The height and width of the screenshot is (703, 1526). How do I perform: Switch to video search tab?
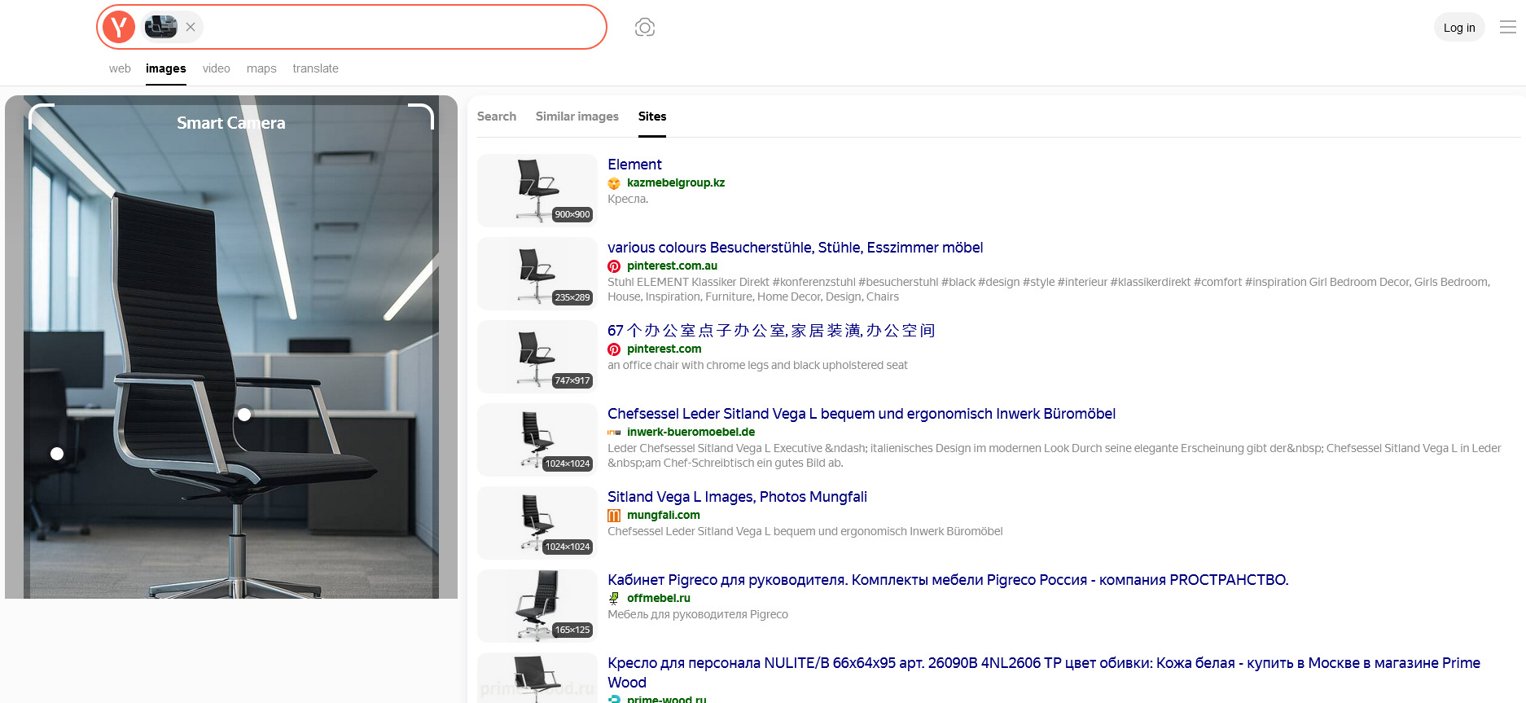coord(217,68)
